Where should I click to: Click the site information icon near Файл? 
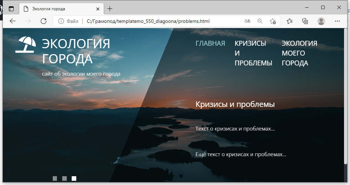click(61, 21)
